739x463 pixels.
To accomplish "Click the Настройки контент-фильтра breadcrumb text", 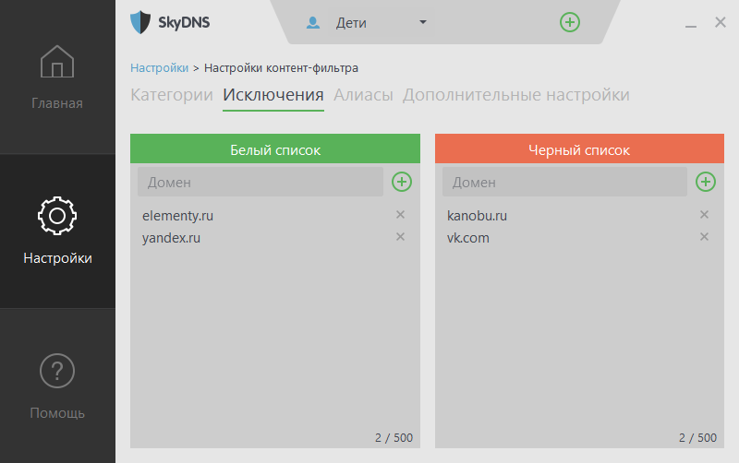I will coord(281,68).
